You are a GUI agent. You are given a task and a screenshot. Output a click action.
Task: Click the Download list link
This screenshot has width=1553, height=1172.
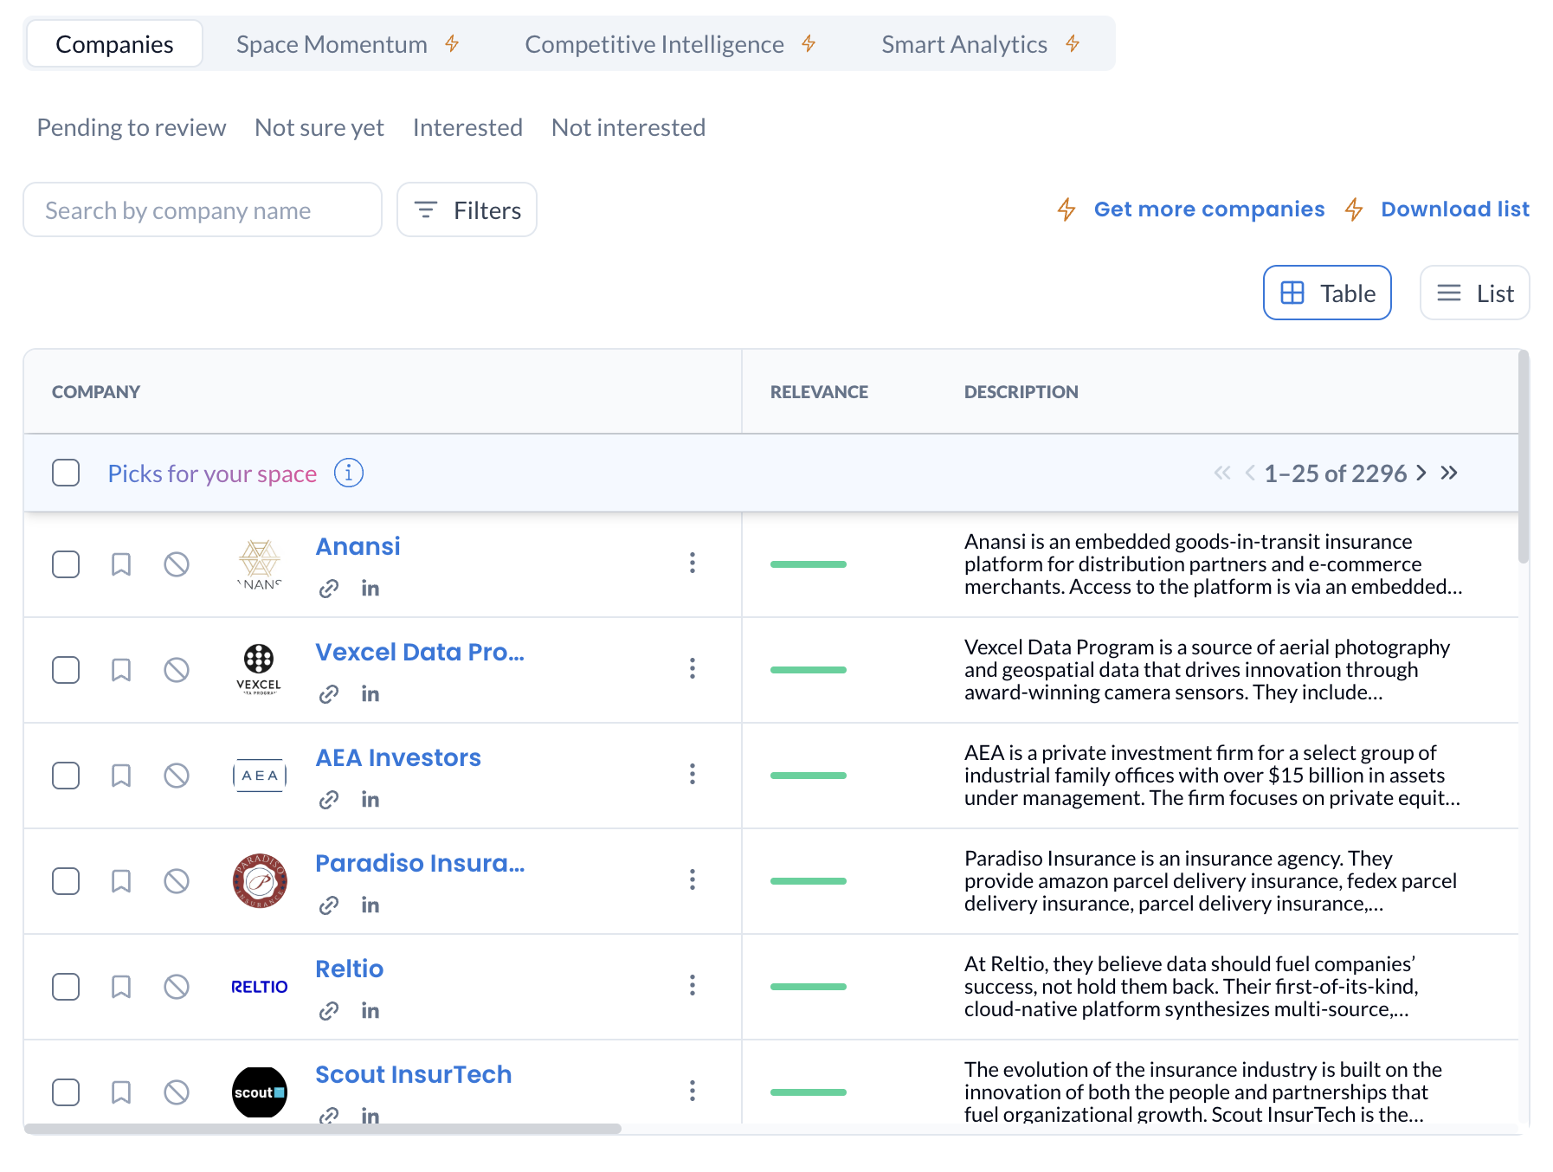click(x=1454, y=209)
